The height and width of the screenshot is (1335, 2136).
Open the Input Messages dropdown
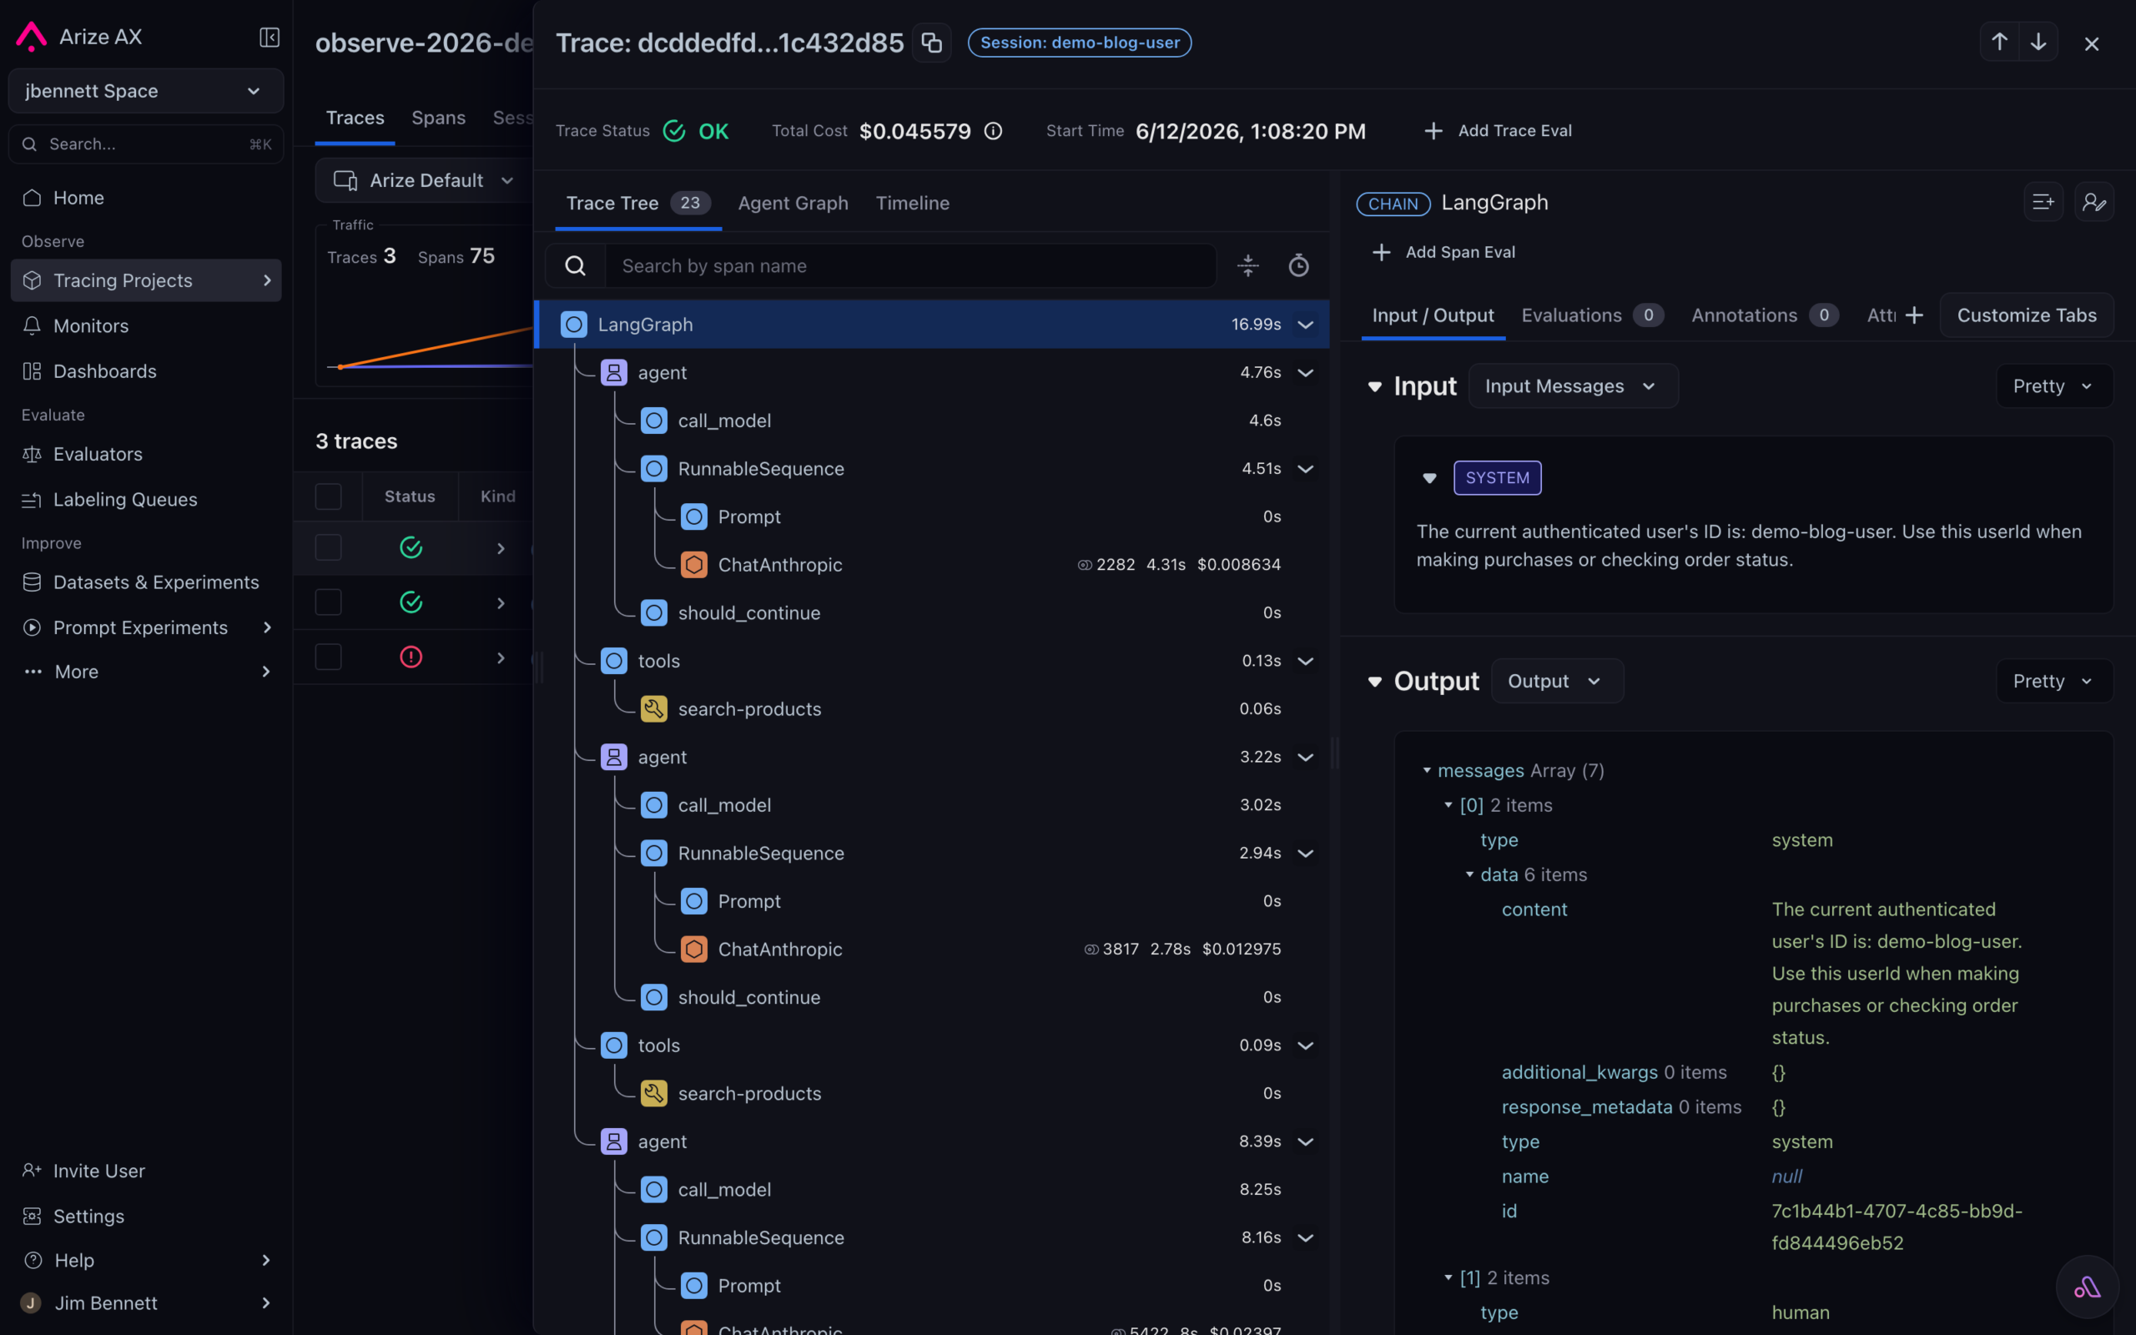pyautogui.click(x=1573, y=385)
